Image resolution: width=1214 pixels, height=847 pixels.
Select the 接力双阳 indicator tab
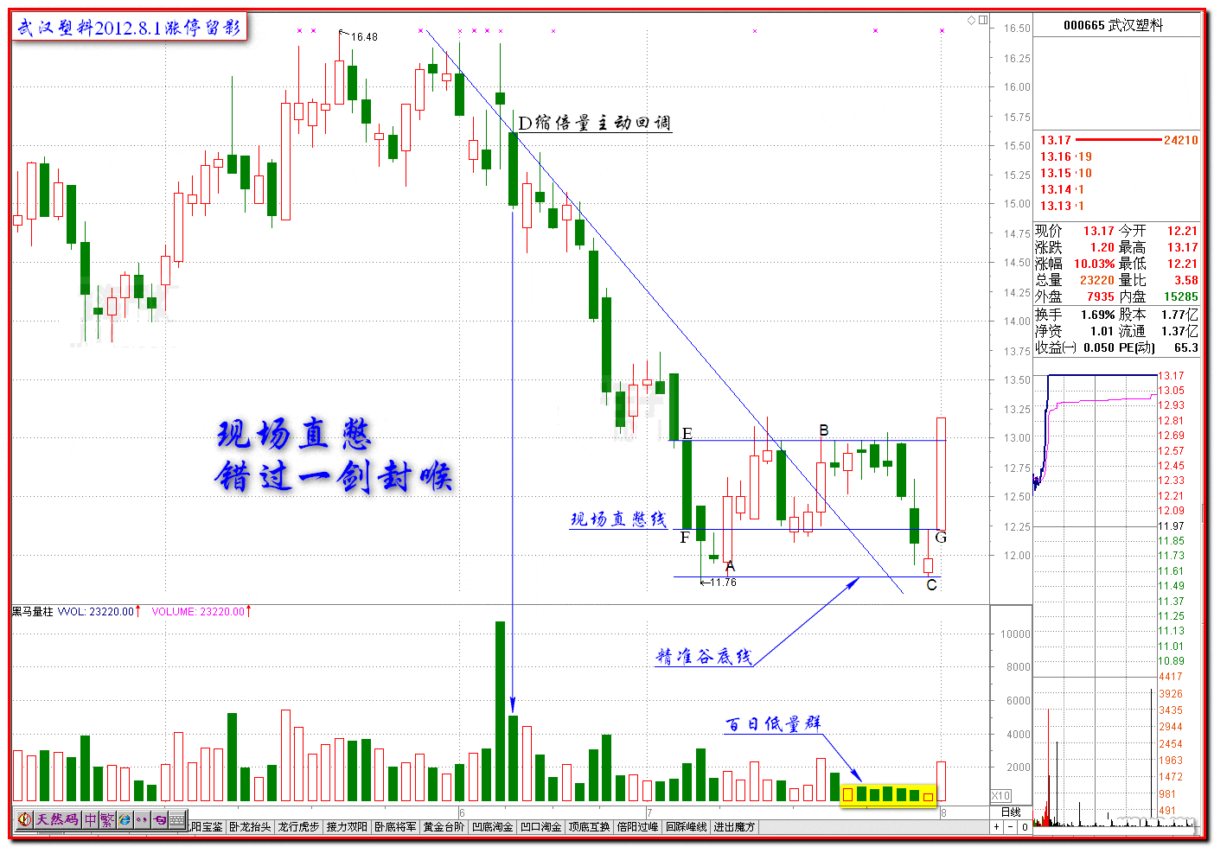[x=347, y=827]
